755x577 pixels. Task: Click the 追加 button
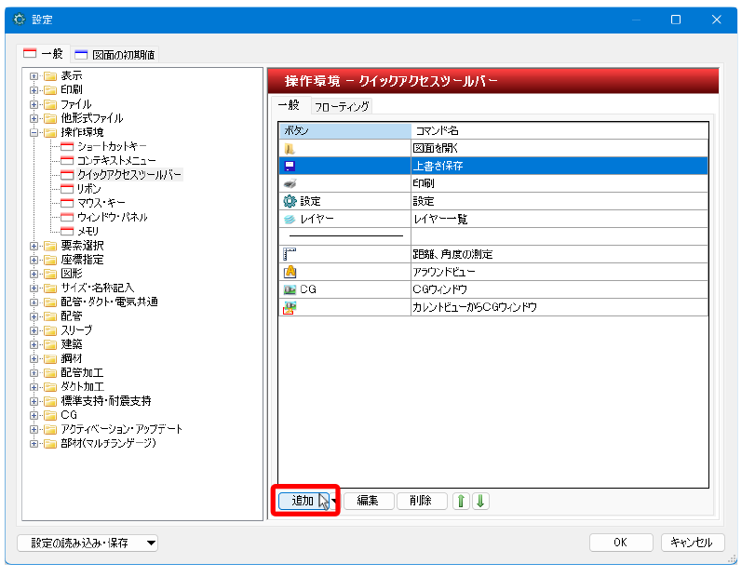[x=303, y=501]
